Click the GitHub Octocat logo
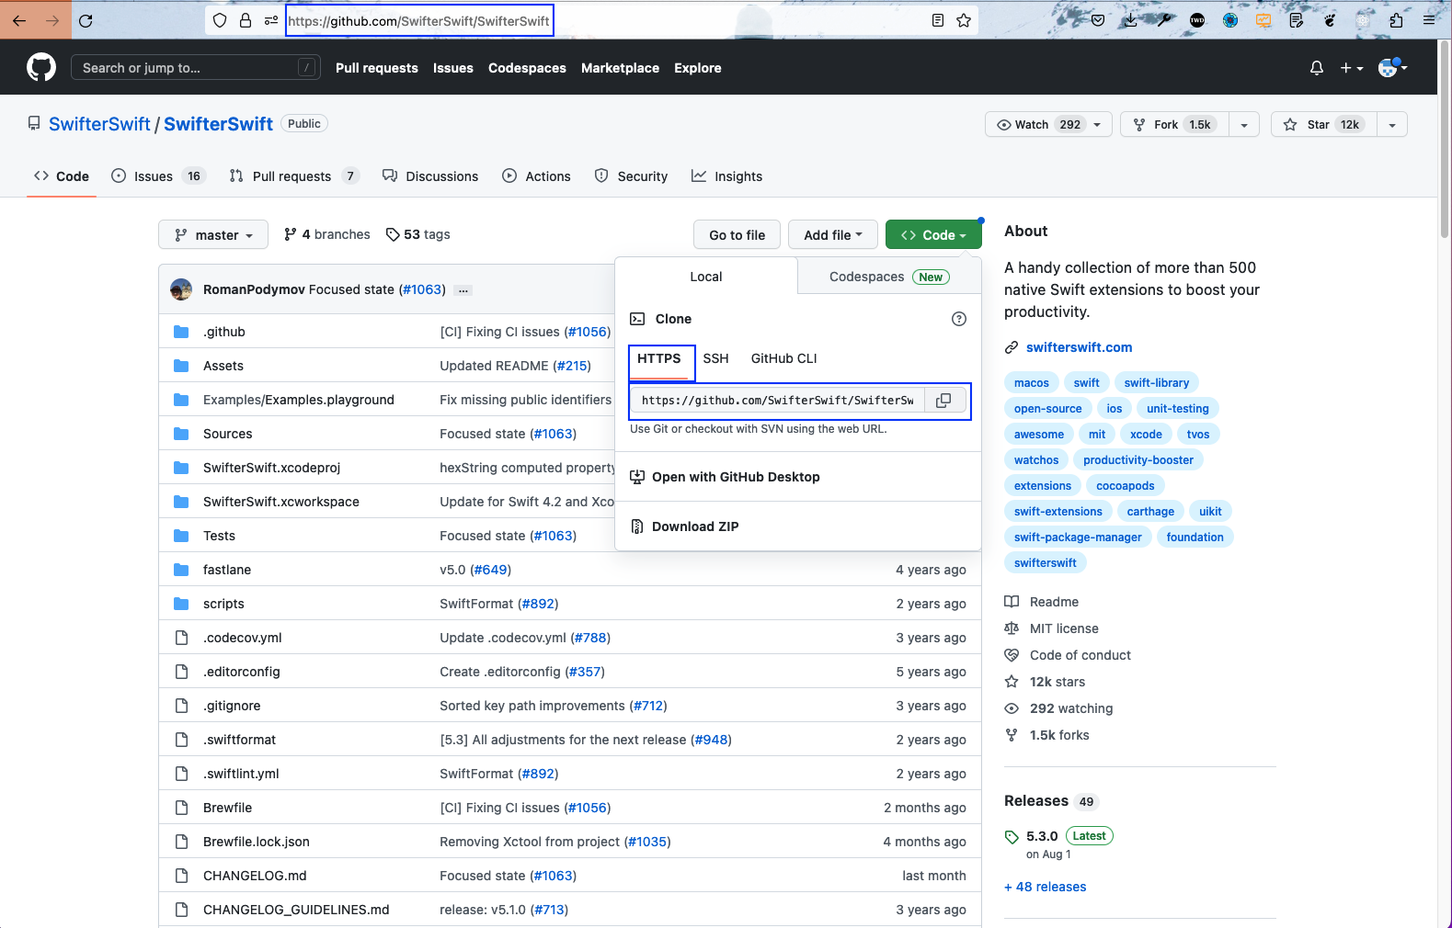Viewport: 1452px width, 928px height. 41,67
